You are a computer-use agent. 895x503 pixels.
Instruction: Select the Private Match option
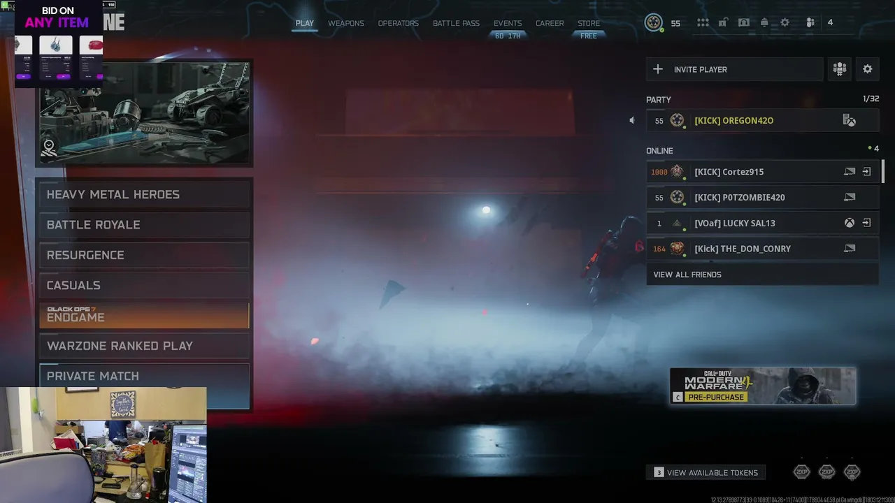pos(144,376)
